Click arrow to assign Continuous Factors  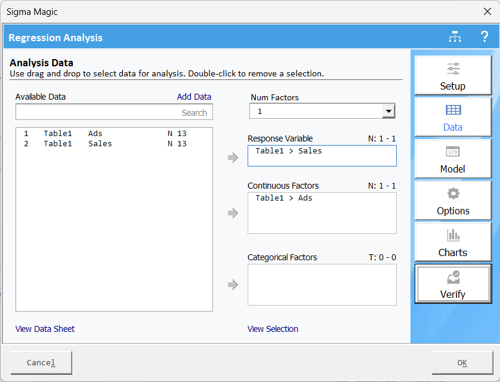point(233,212)
